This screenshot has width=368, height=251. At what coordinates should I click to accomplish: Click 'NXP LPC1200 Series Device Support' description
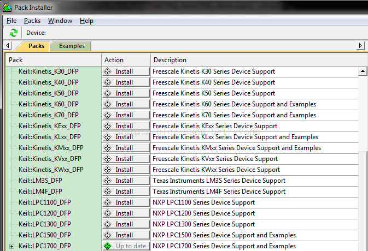(204, 213)
